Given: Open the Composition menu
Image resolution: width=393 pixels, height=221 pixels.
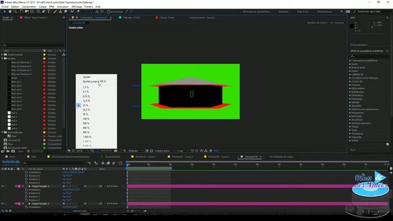Looking at the screenshot, I should pyautogui.click(x=29, y=7).
